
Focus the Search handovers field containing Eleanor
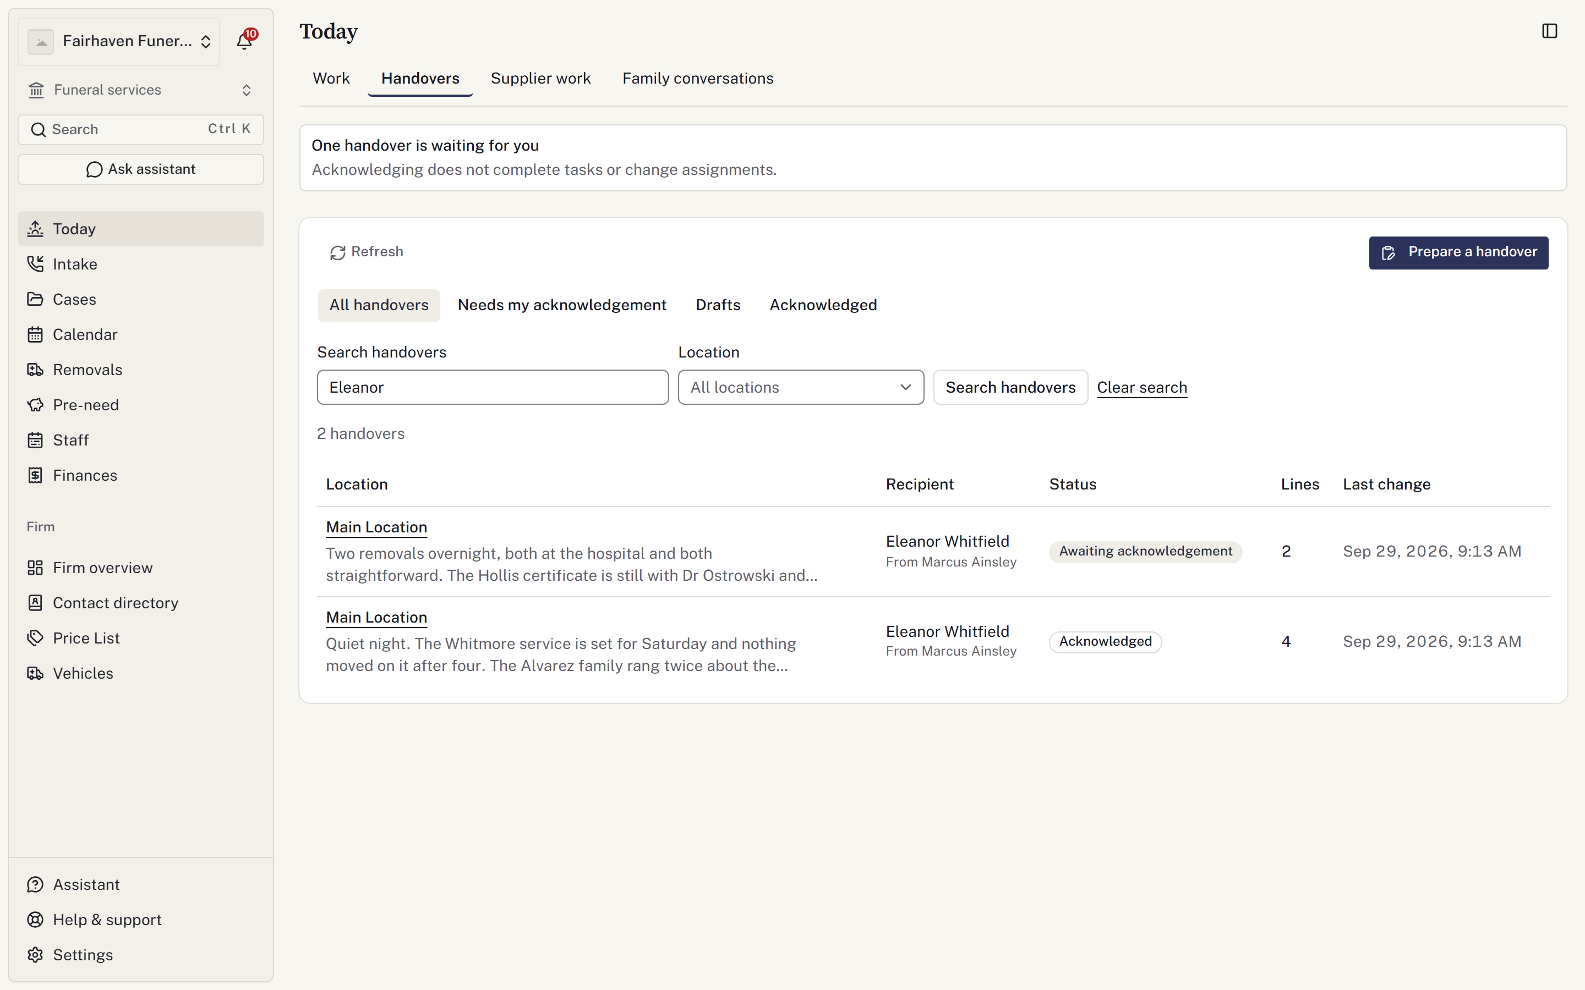(x=493, y=388)
